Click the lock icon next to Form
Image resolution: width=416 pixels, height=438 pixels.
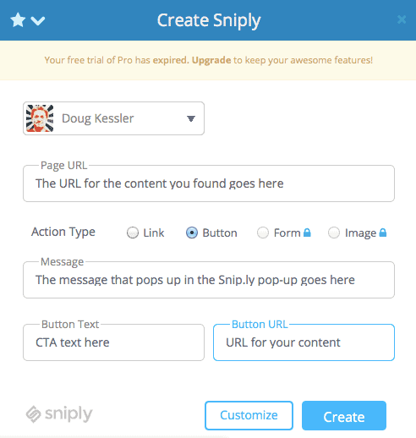(307, 233)
